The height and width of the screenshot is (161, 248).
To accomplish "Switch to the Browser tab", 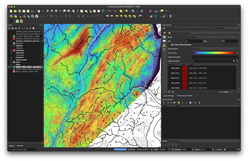I will click(20, 145).
